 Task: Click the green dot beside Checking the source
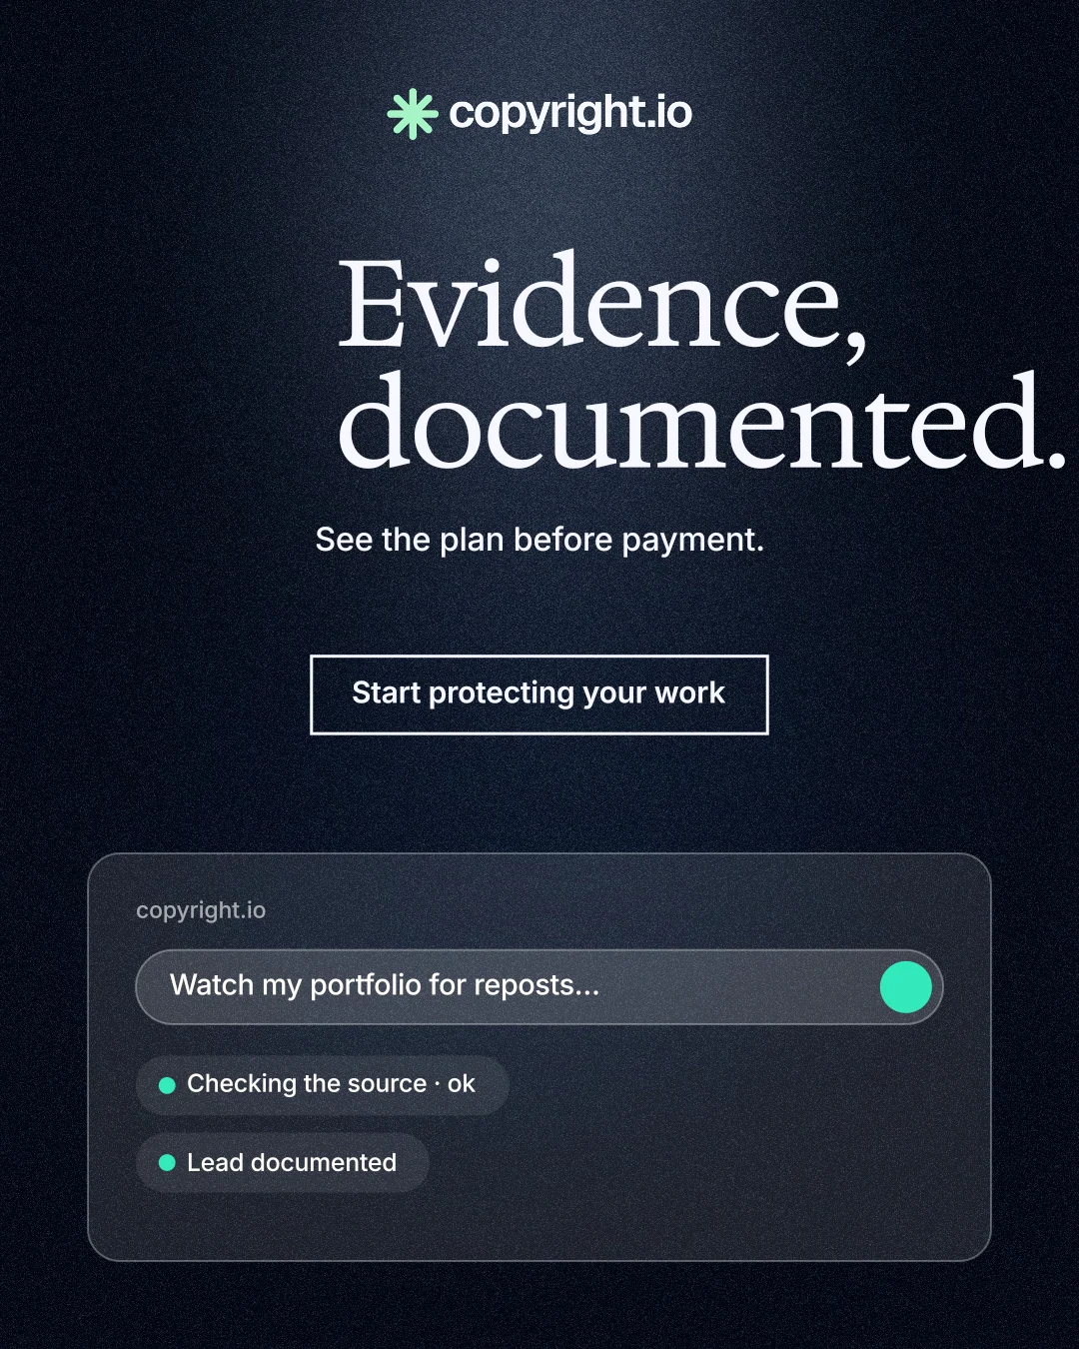point(168,1085)
